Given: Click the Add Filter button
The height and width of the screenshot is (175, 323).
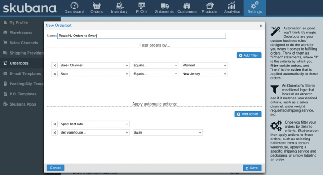Looking at the screenshot, I should pyautogui.click(x=249, y=55).
